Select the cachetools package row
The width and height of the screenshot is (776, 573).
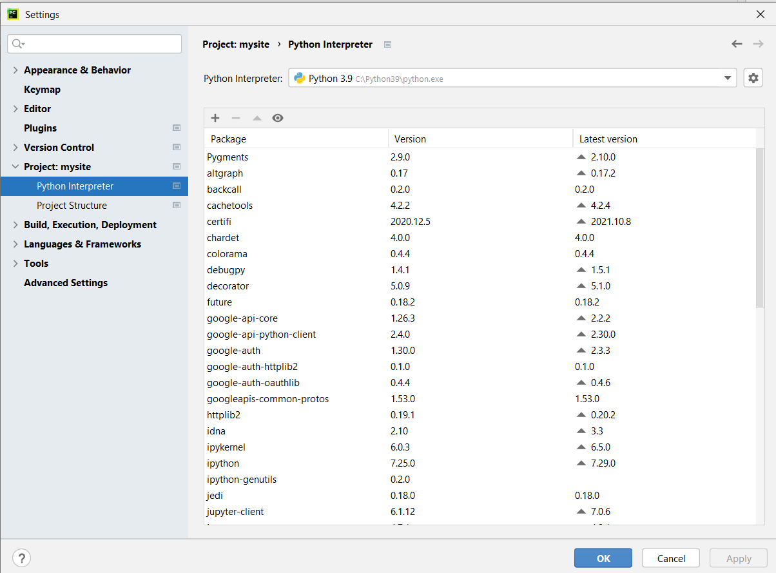(x=480, y=206)
